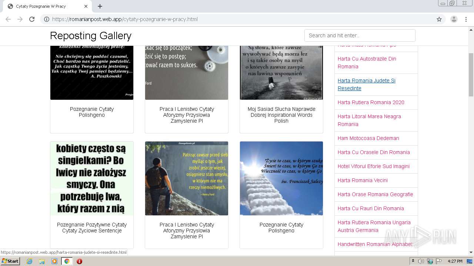The height and width of the screenshot is (266, 474).
Task: Open the media player taskbar icon
Action: coord(54,261)
